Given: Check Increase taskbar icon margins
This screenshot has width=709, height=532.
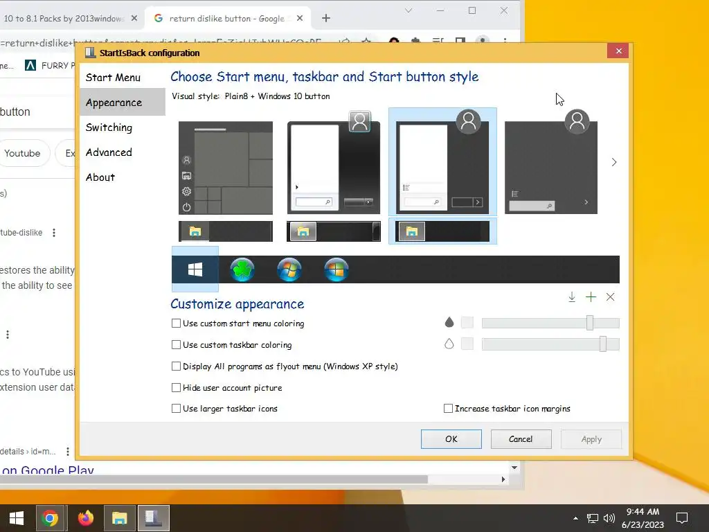Looking at the screenshot, I should 448,409.
